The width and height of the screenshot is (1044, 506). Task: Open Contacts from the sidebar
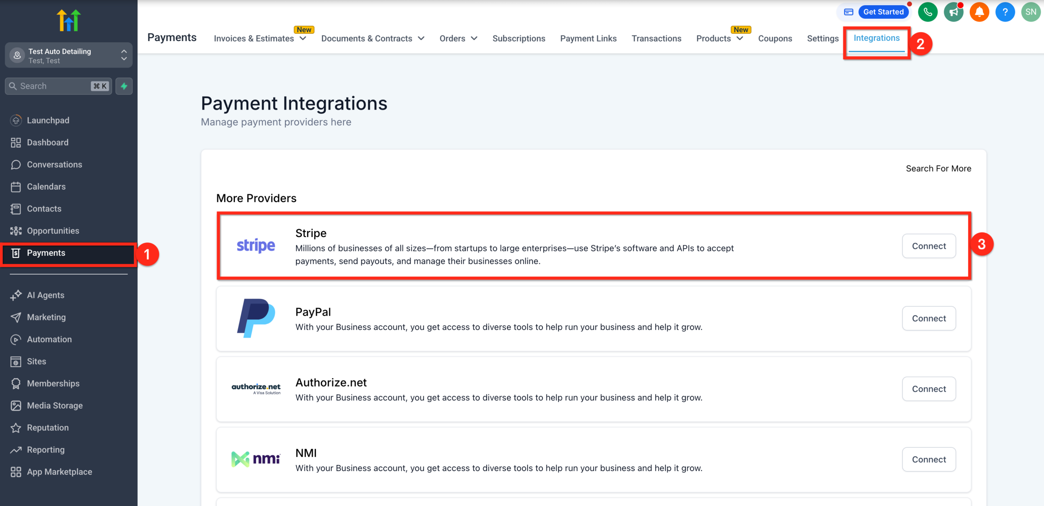pos(43,209)
